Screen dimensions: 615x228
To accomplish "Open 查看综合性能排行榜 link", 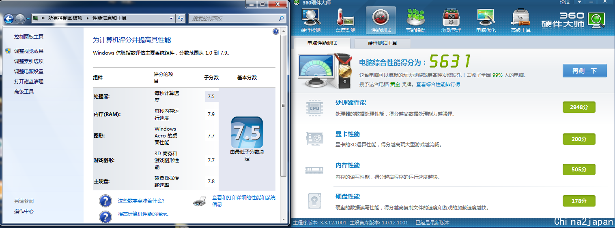I will 438,84.
